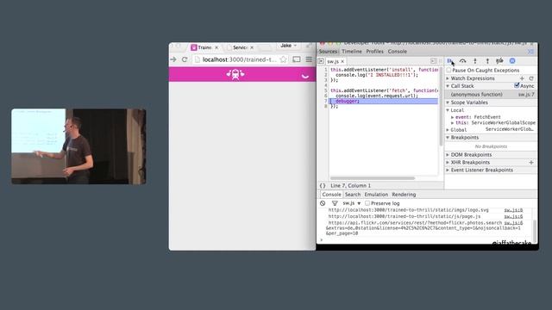
Task: Close the Trained browser tab
Action: coord(216,47)
